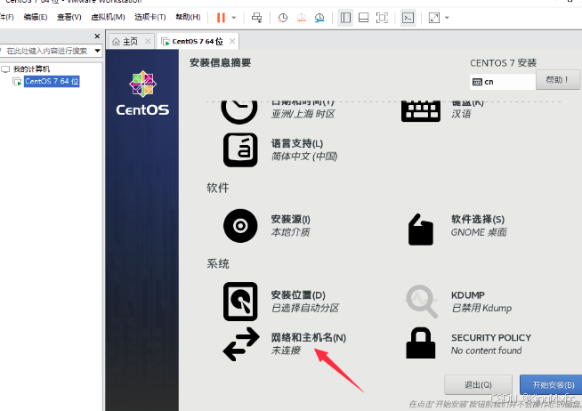Close the library sidebar panel
Image resolution: width=582 pixels, height=411 pixels.
pyautogui.click(x=97, y=36)
